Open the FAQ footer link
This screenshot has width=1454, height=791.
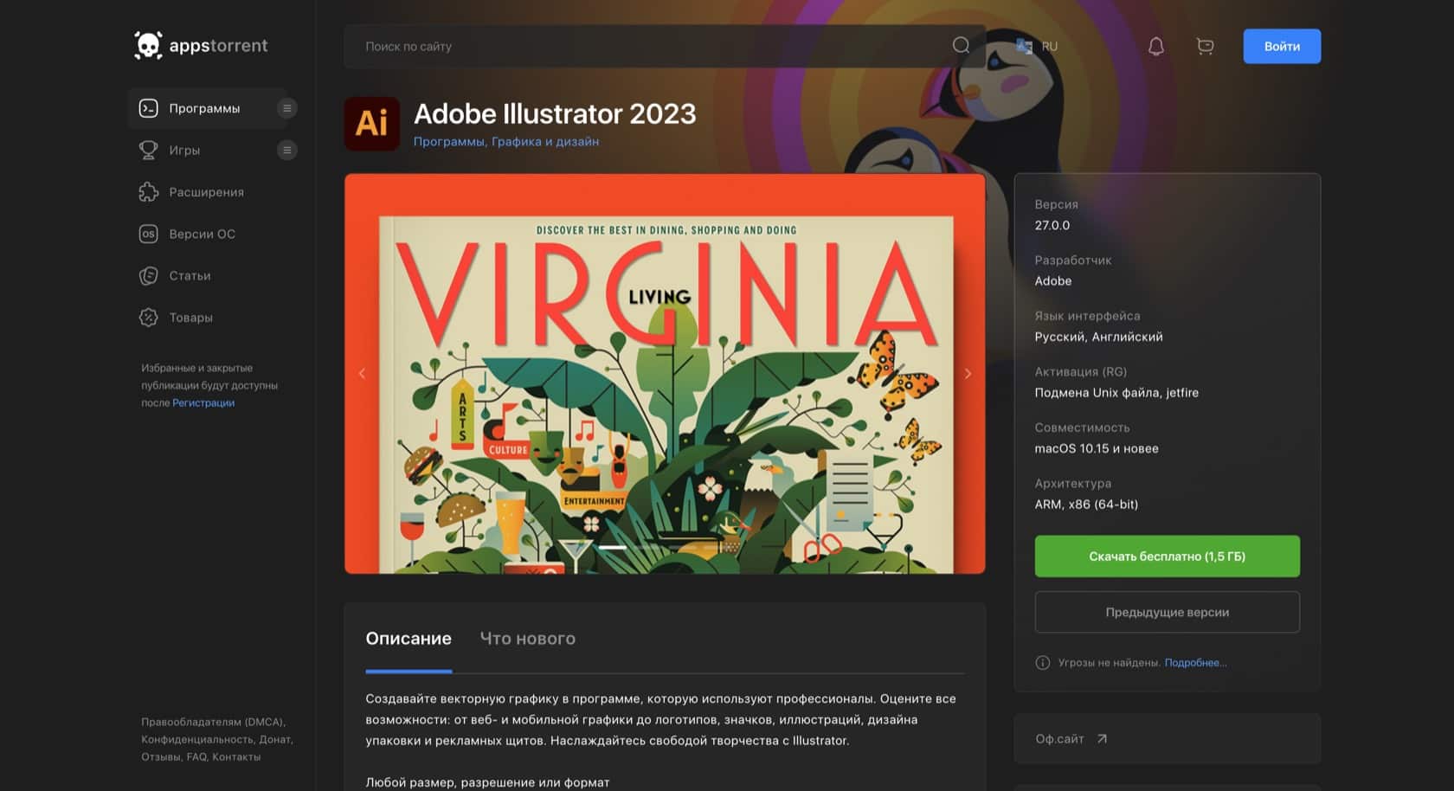196,756
